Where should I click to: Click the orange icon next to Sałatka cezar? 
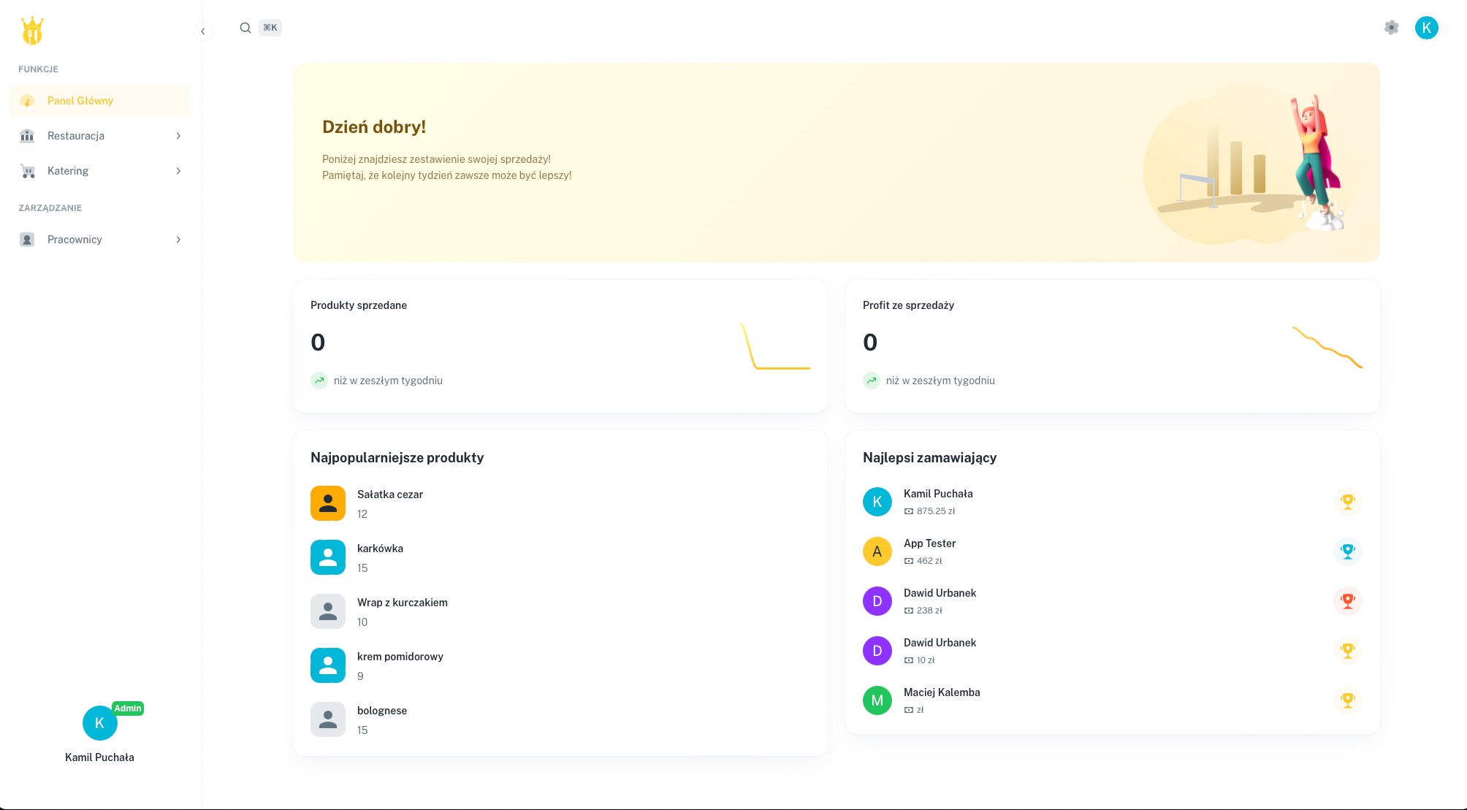tap(327, 503)
